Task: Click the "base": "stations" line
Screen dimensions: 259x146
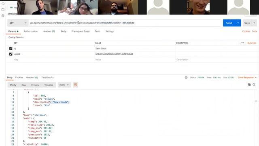Action: point(35,115)
